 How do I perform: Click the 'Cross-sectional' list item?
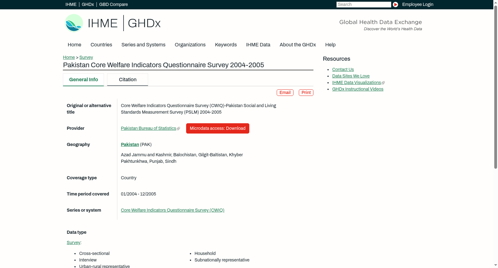94,253
